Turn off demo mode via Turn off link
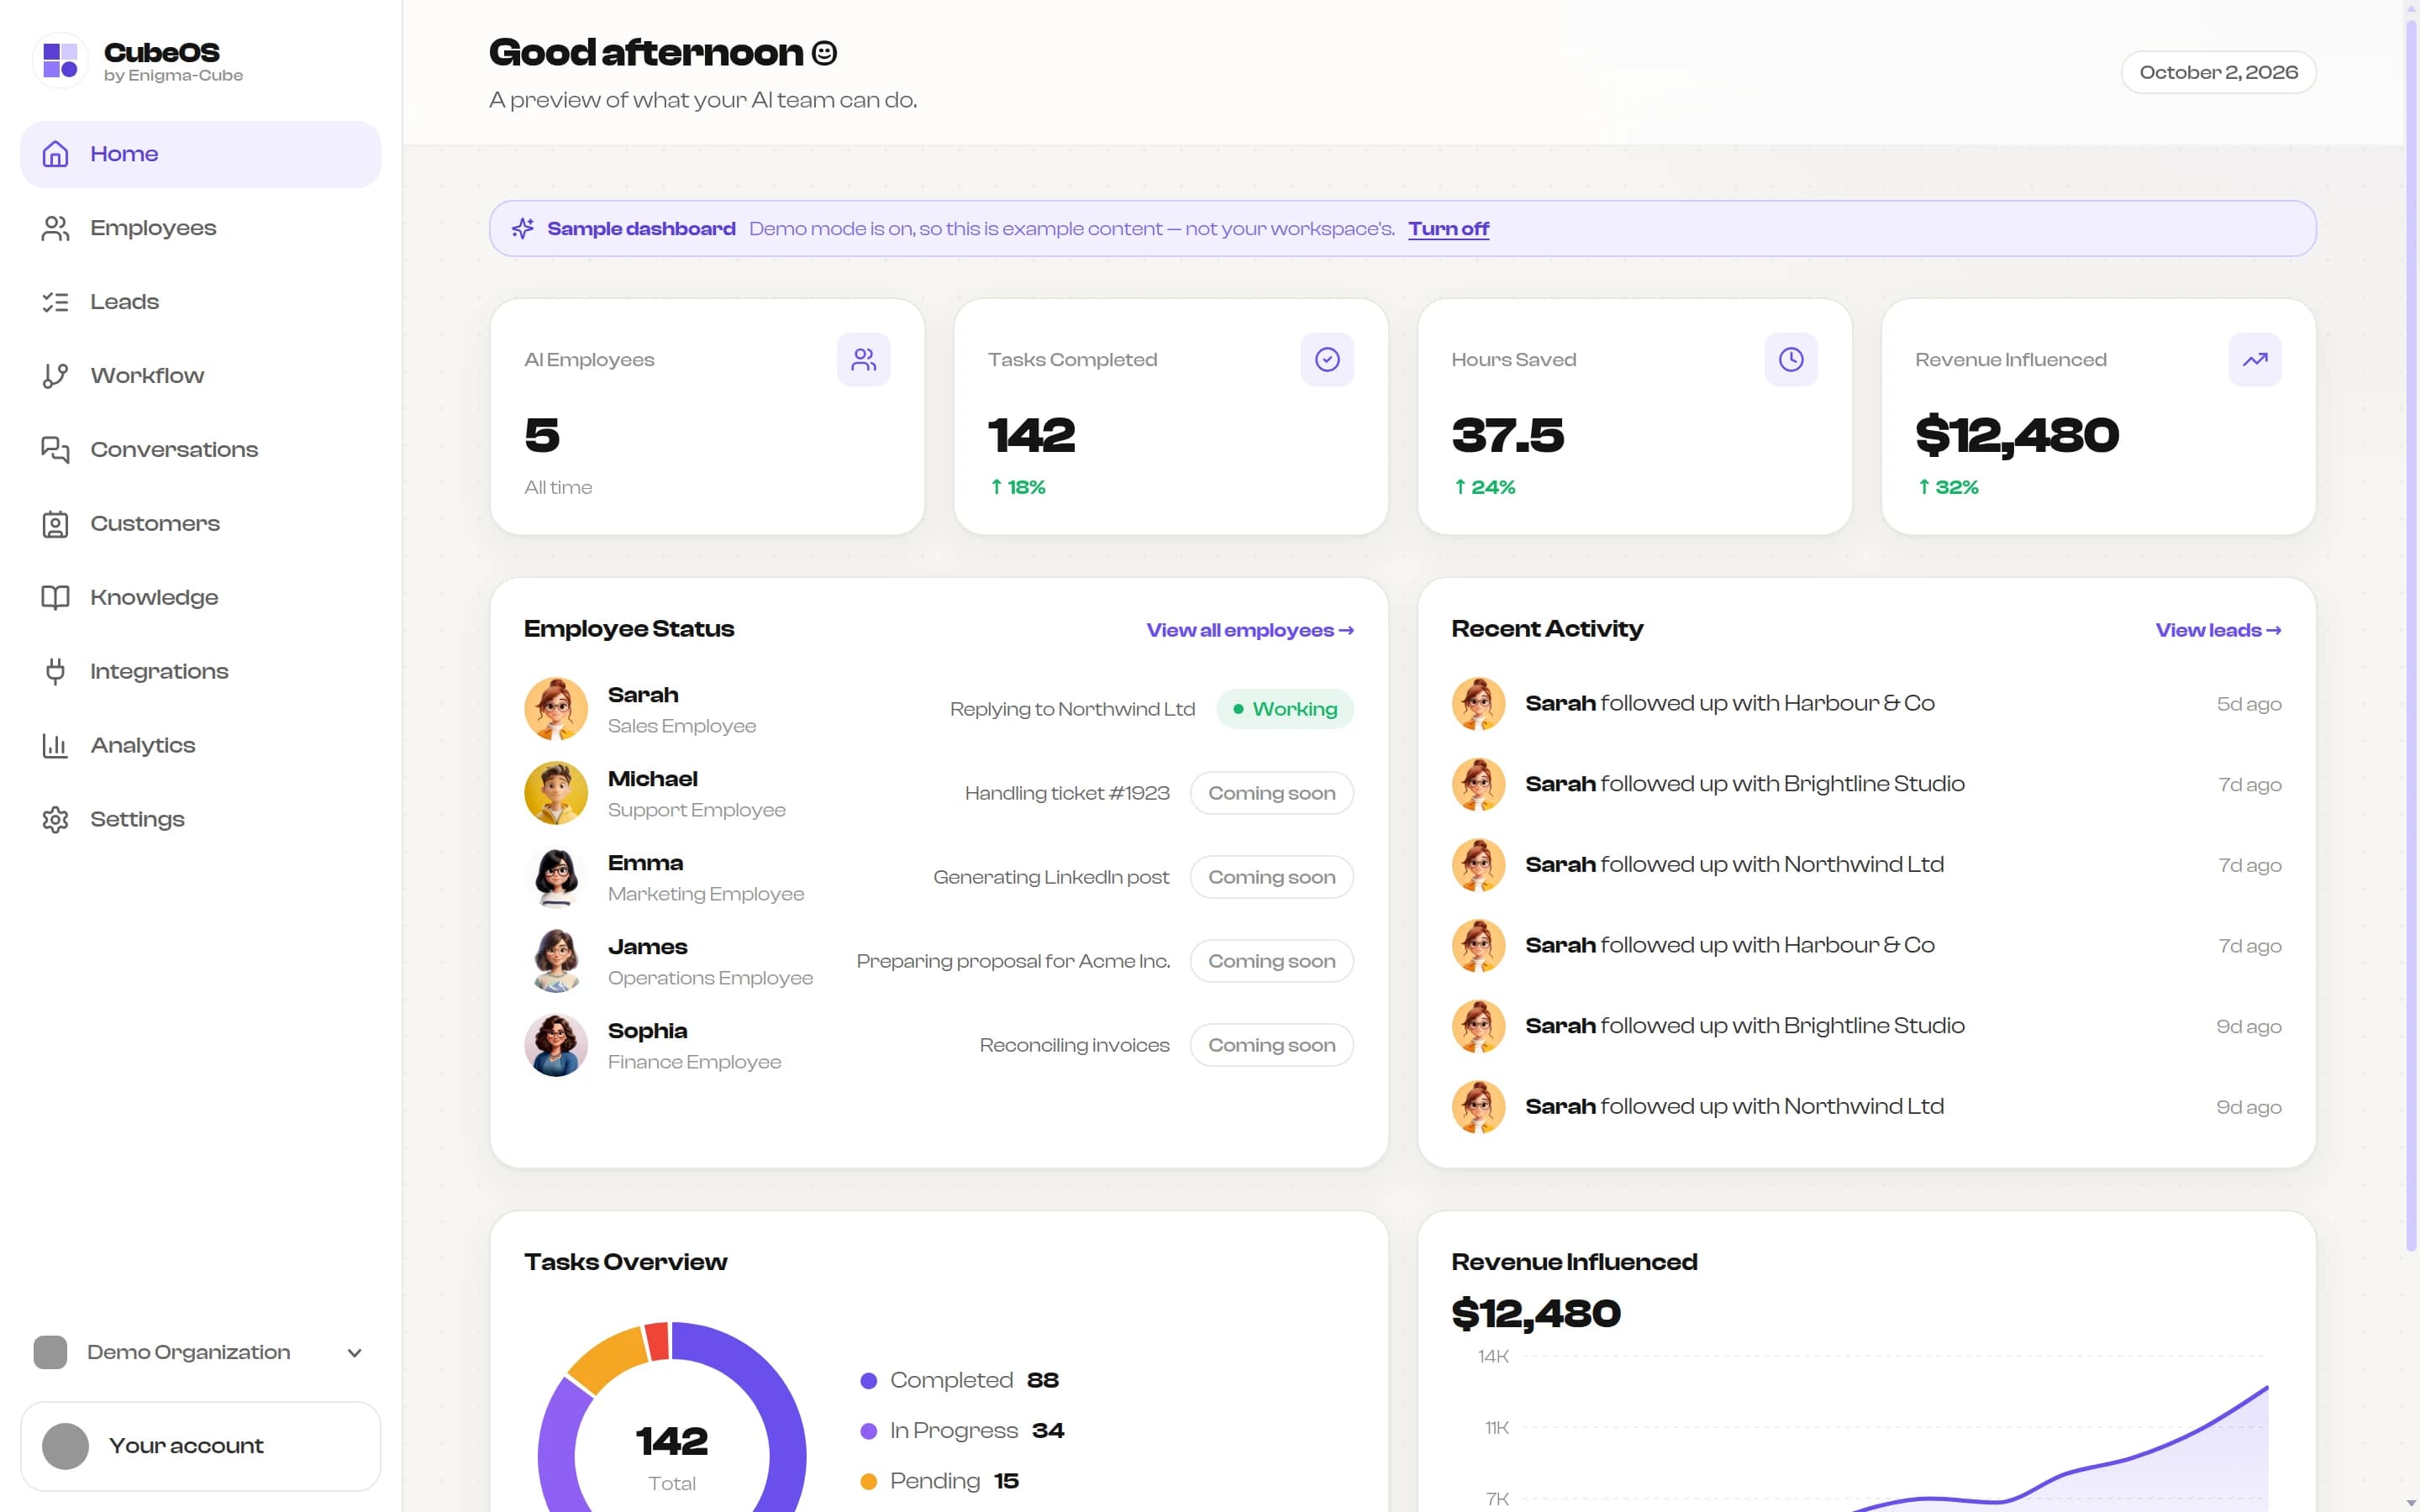This screenshot has height=1512, width=2420. pyautogui.click(x=1448, y=229)
